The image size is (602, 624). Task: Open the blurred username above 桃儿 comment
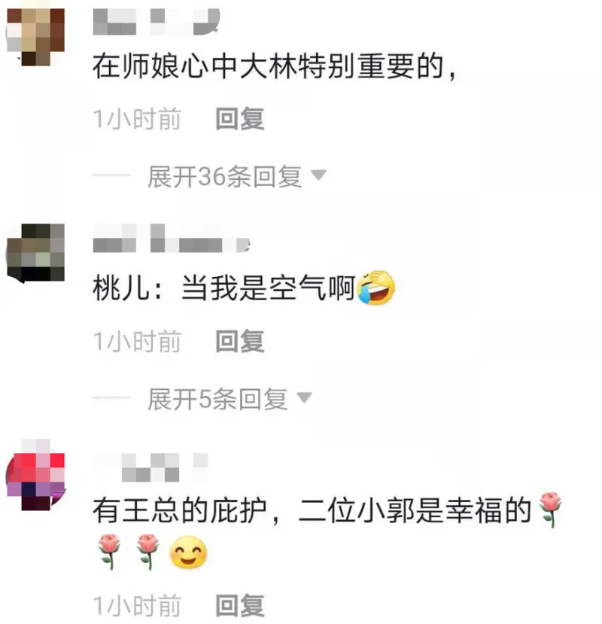(171, 239)
